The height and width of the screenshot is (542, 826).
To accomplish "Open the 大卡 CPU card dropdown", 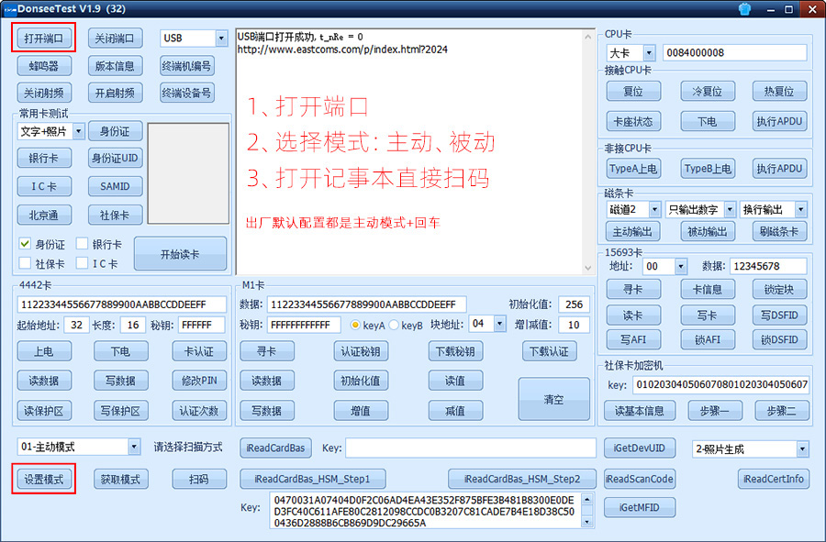I will tap(649, 53).
